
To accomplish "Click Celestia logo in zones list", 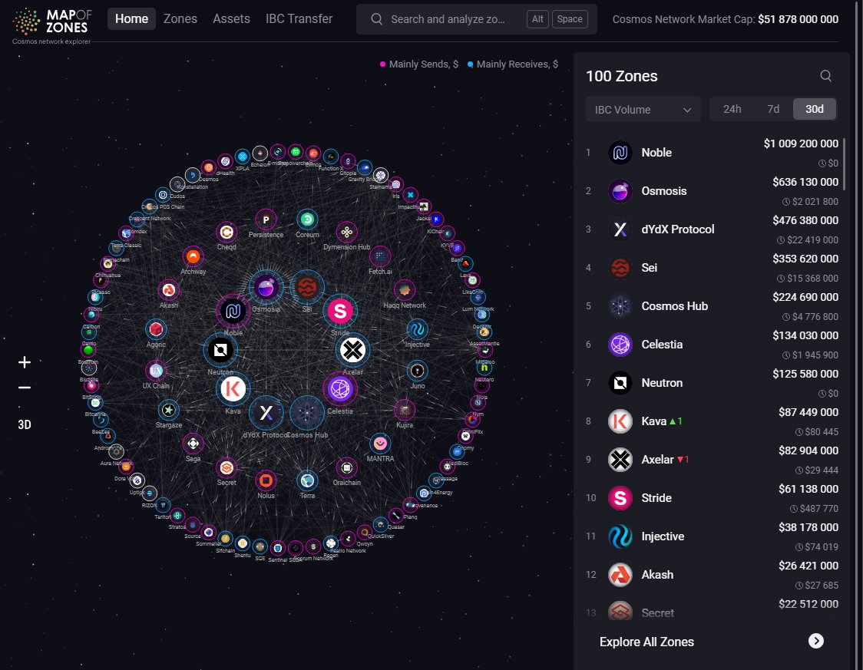I will click(620, 345).
